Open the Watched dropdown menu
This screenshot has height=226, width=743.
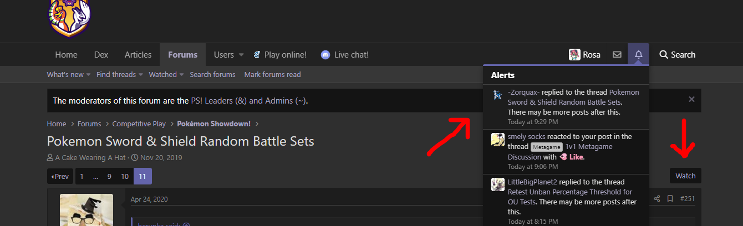click(x=182, y=75)
